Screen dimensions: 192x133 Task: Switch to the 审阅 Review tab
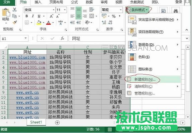tap(104, 2)
